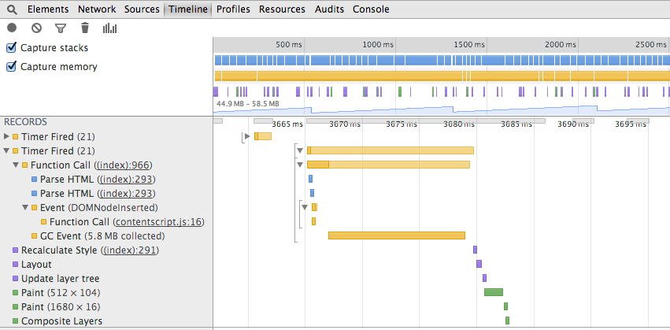Switch to the Network tab
Viewport: 670px width, 330px height.
[x=97, y=9]
